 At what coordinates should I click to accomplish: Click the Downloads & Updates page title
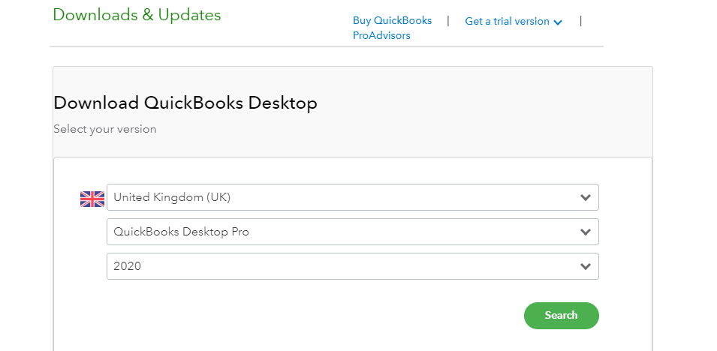(137, 15)
